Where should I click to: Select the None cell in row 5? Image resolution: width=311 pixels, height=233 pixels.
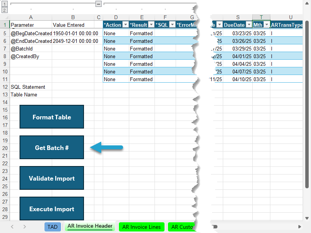click(x=116, y=33)
